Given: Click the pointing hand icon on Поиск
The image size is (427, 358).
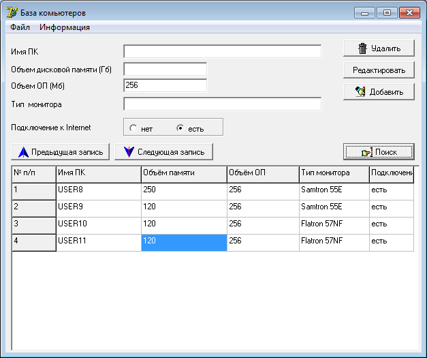Looking at the screenshot, I should (366, 152).
